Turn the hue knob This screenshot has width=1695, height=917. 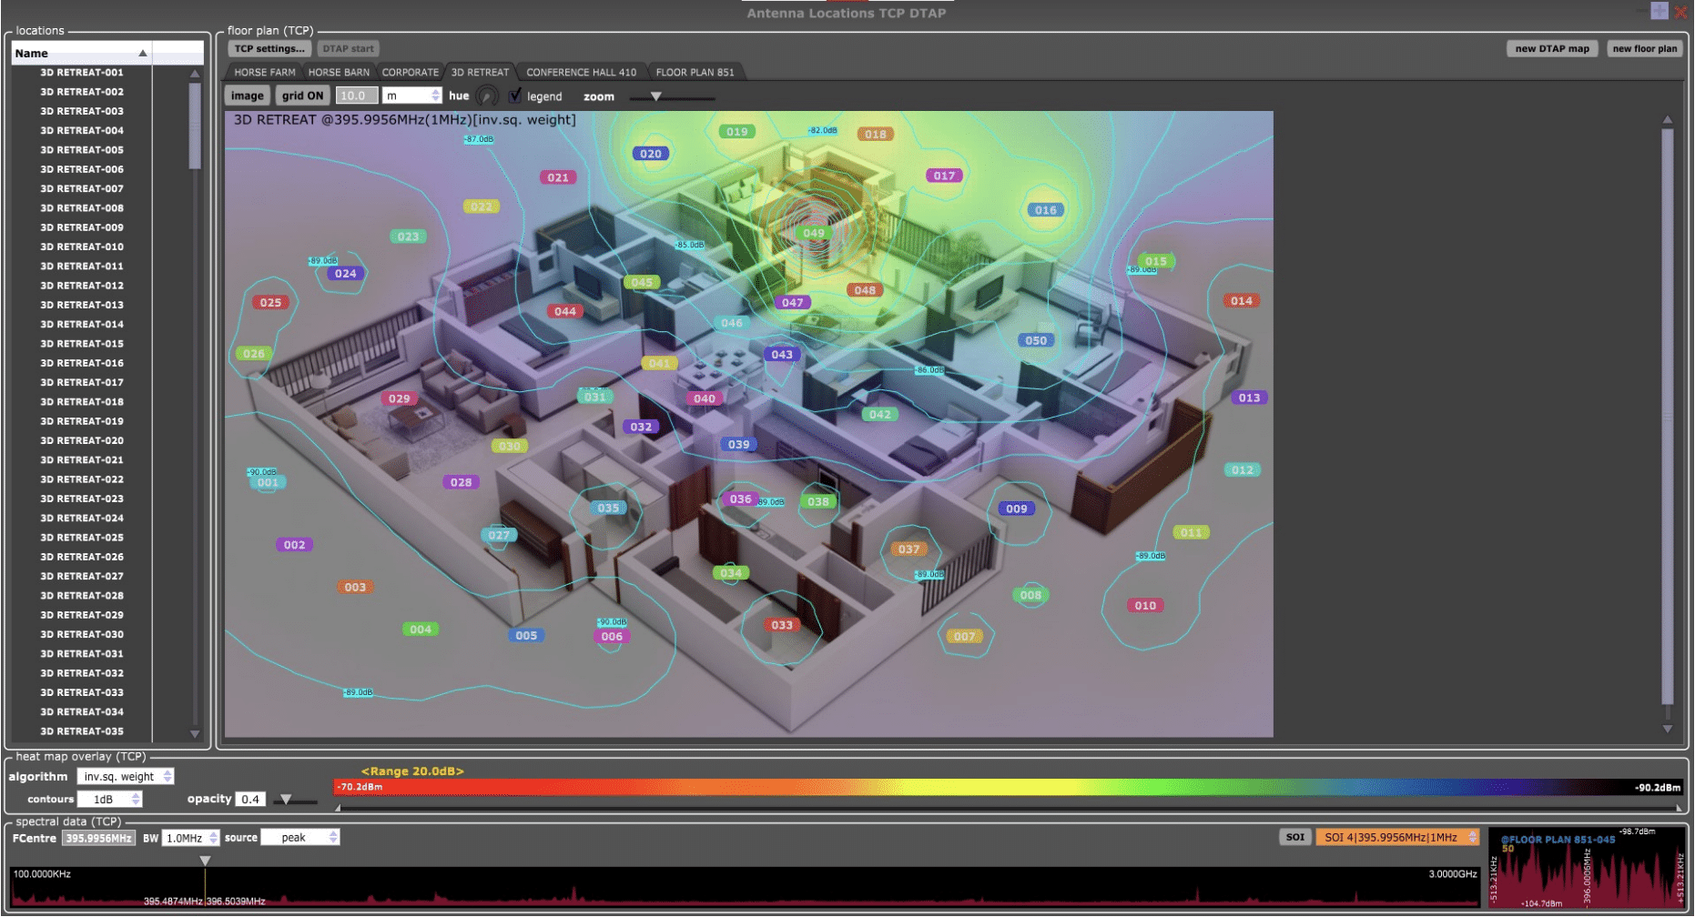pos(487,96)
